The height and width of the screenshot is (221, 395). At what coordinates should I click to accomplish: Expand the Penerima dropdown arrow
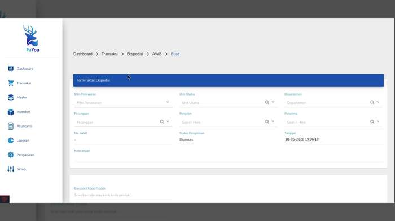click(378, 121)
